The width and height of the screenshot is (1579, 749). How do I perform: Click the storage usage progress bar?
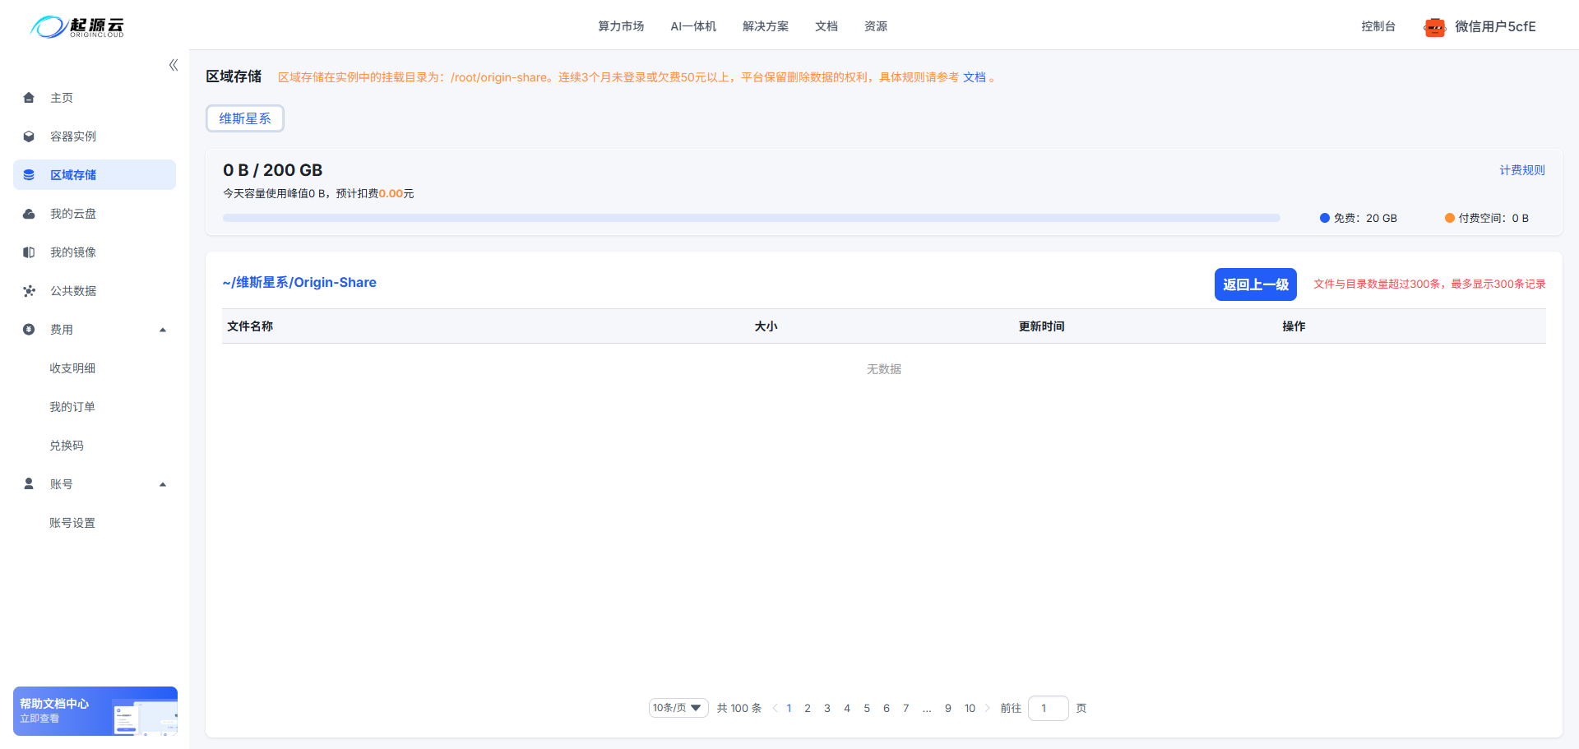coord(751,217)
